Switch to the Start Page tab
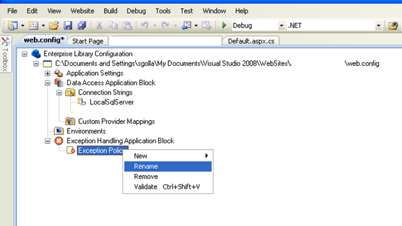Screen dimensions: 402x226 tap(88, 41)
